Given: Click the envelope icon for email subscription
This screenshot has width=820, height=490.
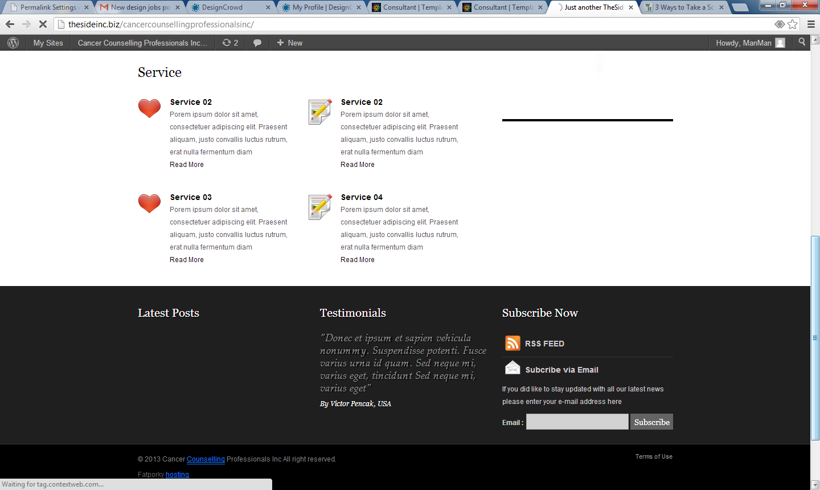Looking at the screenshot, I should [512, 368].
